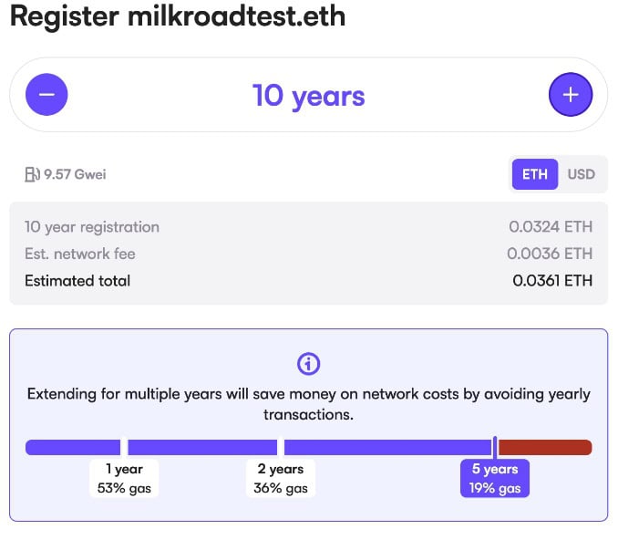This screenshot has width=618, height=540.
Task: Click the info circle icon
Action: click(308, 363)
